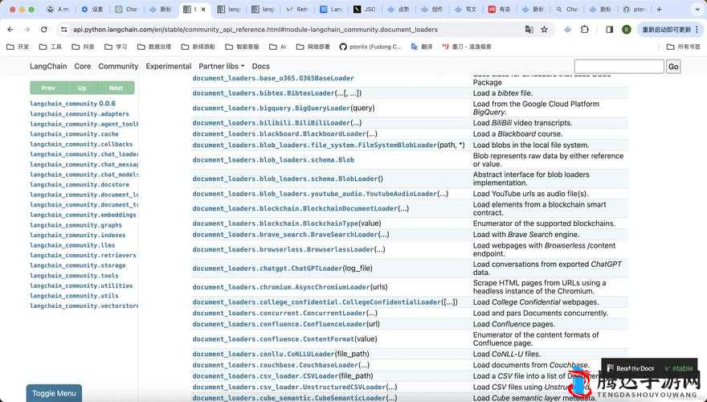707x402 pixels.
Task: Open langchain_community.docstore in sidebar
Action: (80, 185)
